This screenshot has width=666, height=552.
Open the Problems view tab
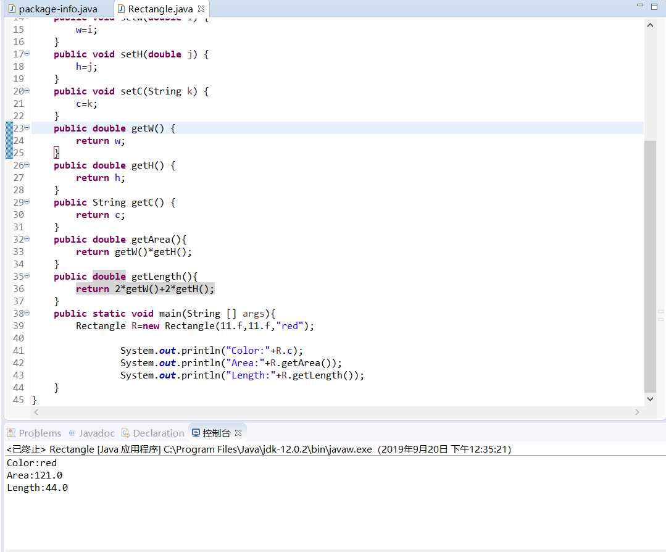click(35, 433)
